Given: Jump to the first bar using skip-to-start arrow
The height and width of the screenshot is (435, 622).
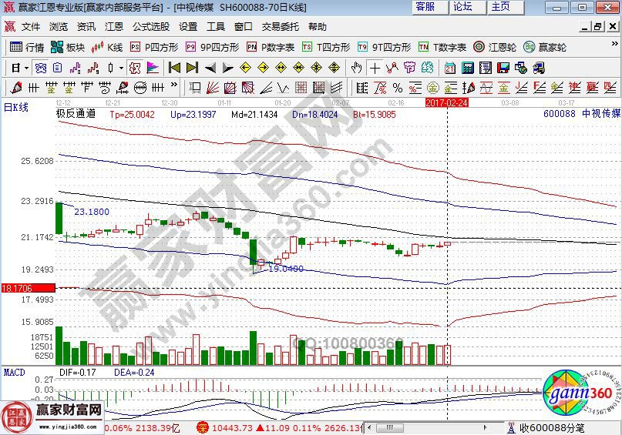Looking at the screenshot, I should pyautogui.click(x=175, y=68).
